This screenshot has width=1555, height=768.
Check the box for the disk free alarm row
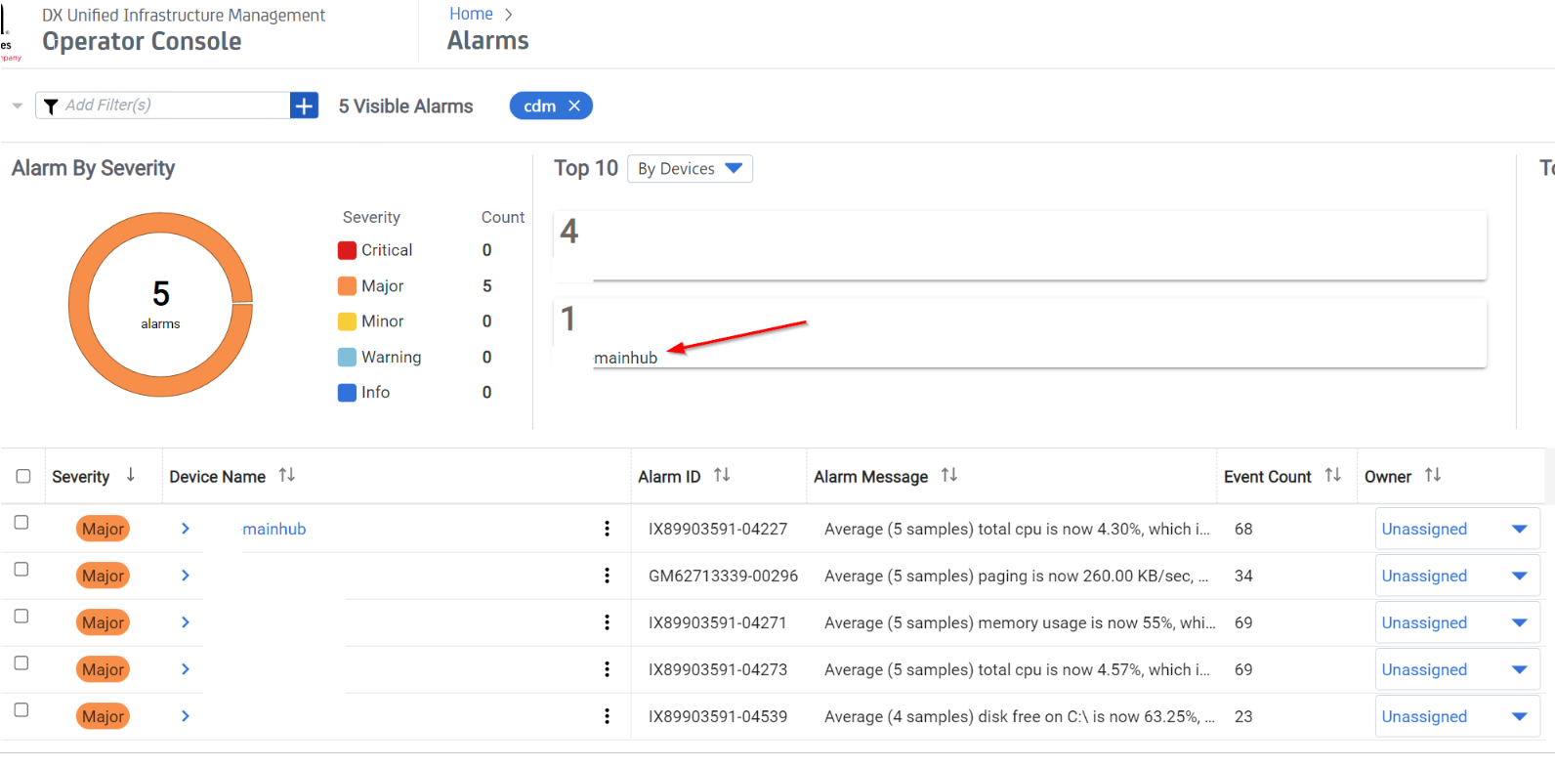21,710
